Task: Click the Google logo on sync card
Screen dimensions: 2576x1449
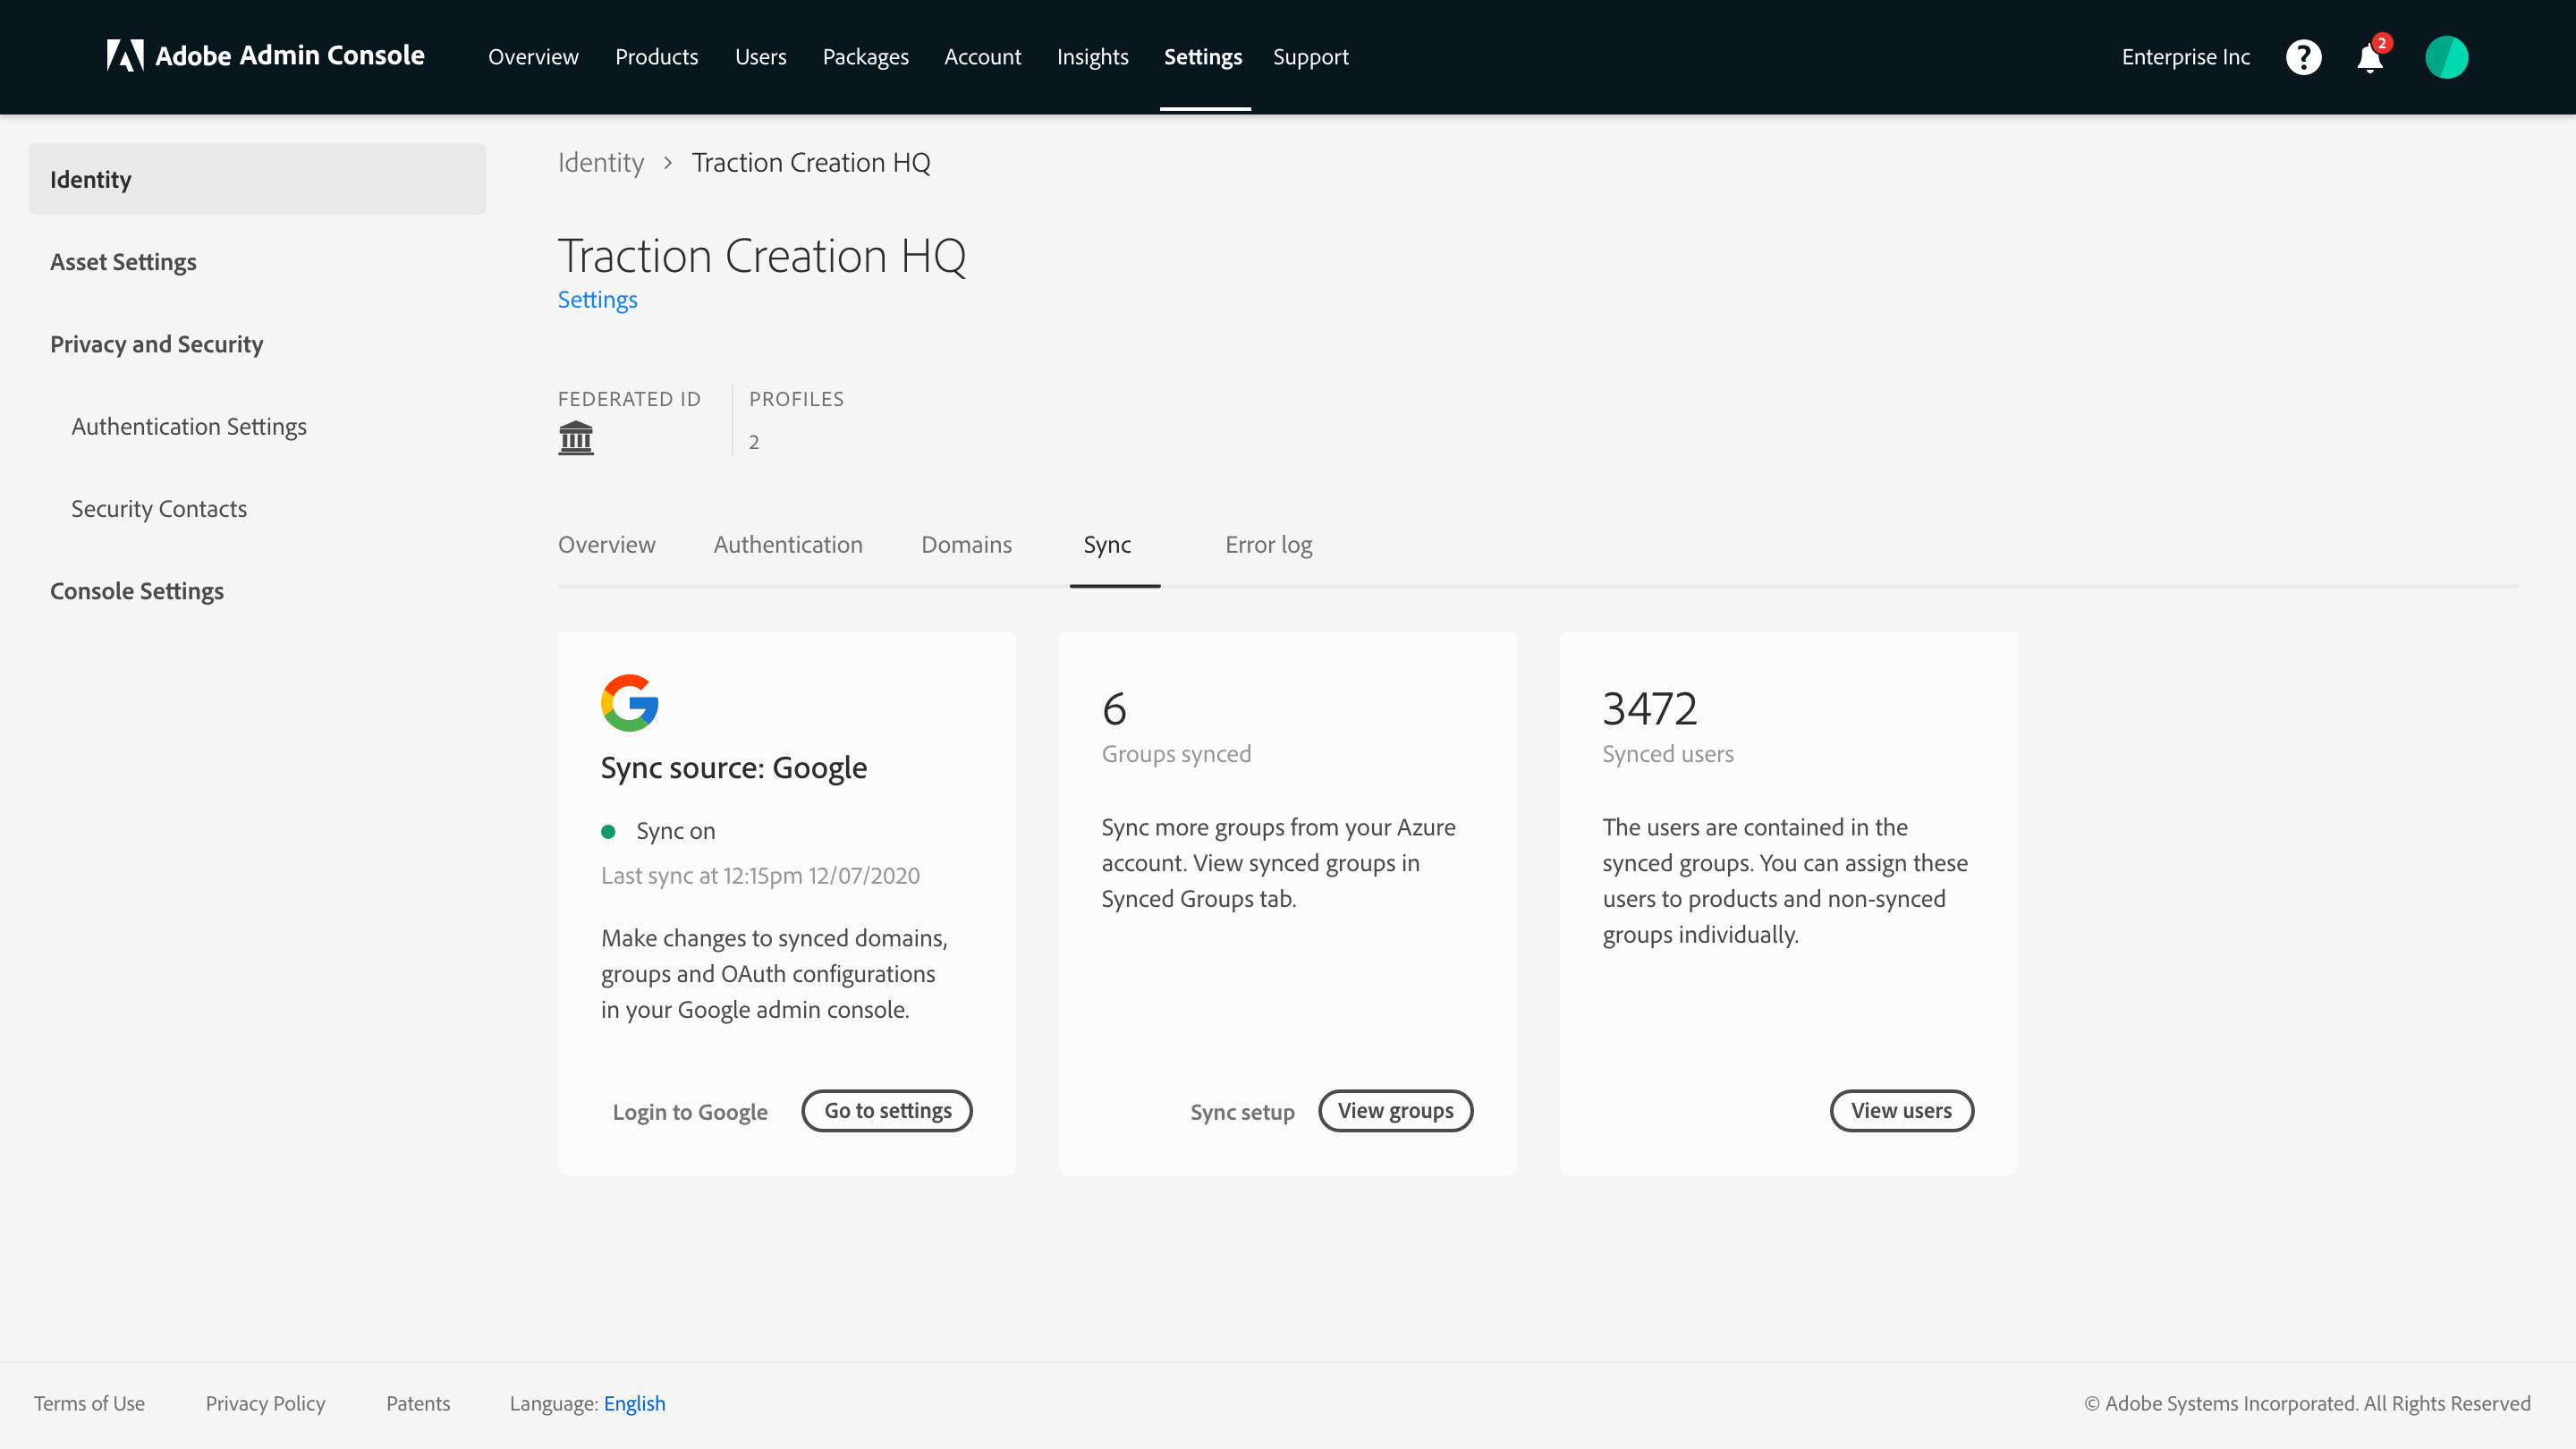Action: 629,702
